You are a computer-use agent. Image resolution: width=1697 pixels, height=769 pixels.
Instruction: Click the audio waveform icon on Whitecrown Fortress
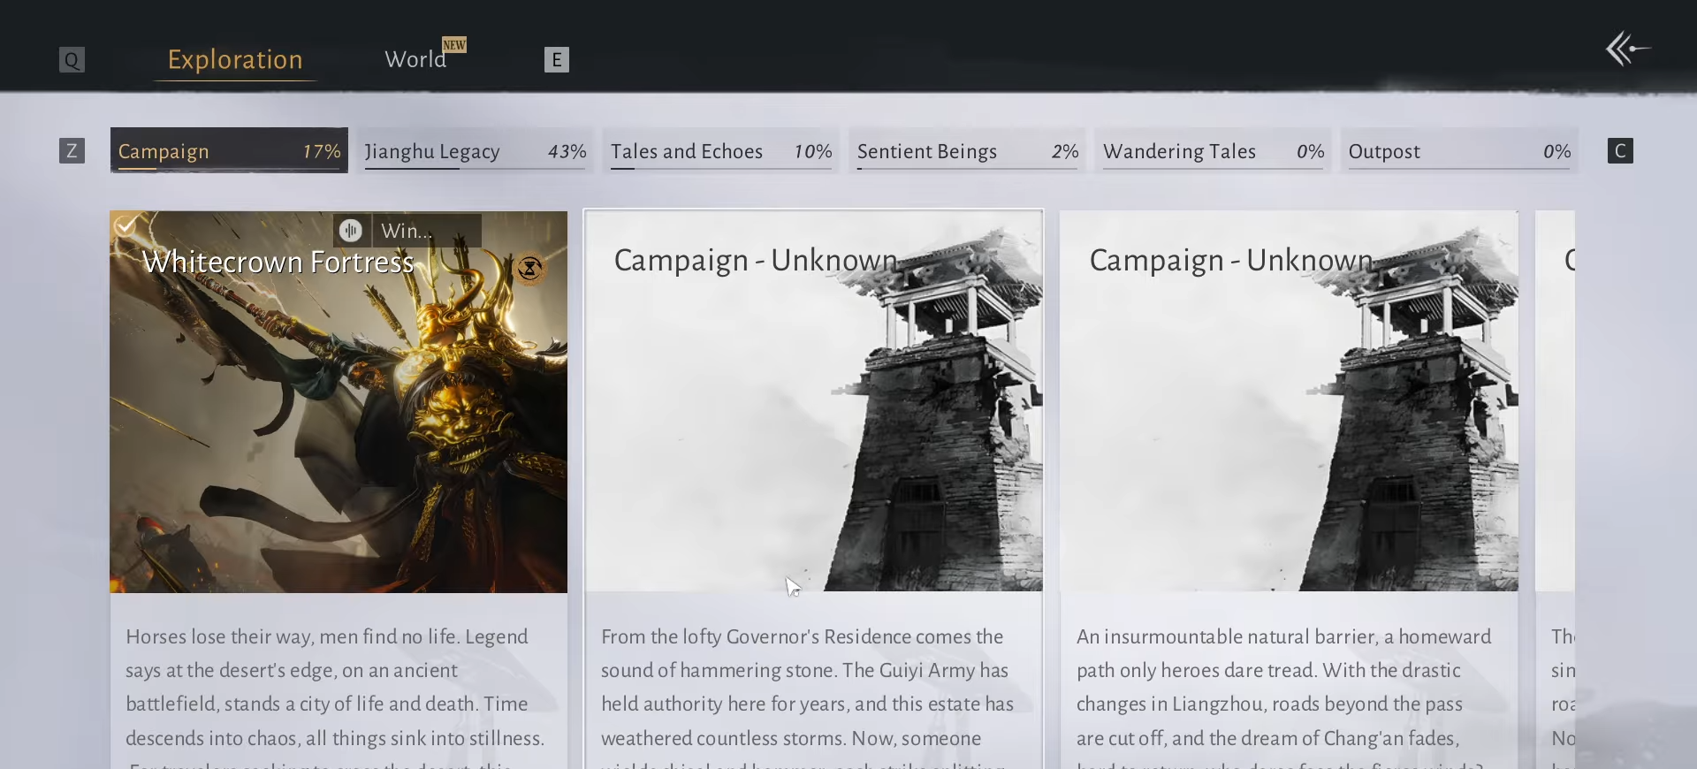coord(351,231)
